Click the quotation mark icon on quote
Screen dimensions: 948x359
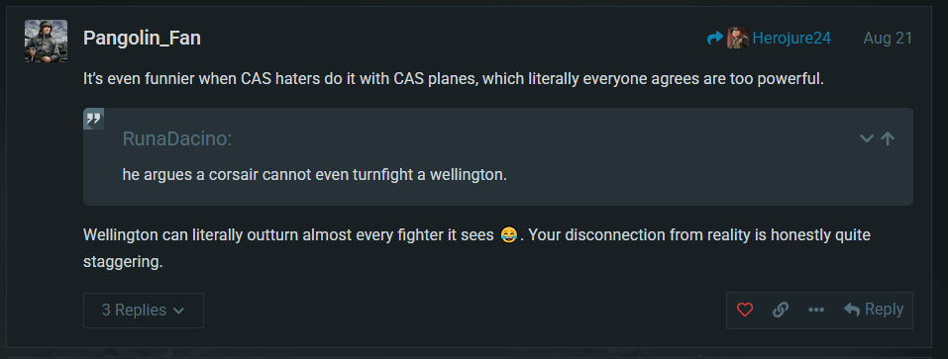[x=94, y=119]
